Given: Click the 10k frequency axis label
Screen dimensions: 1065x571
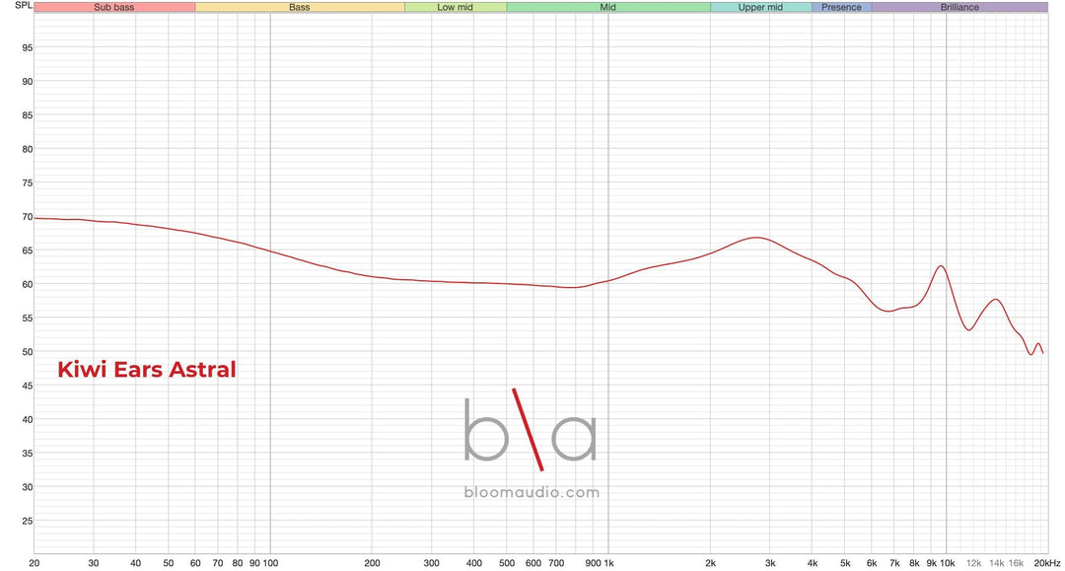Looking at the screenshot, I should (948, 563).
